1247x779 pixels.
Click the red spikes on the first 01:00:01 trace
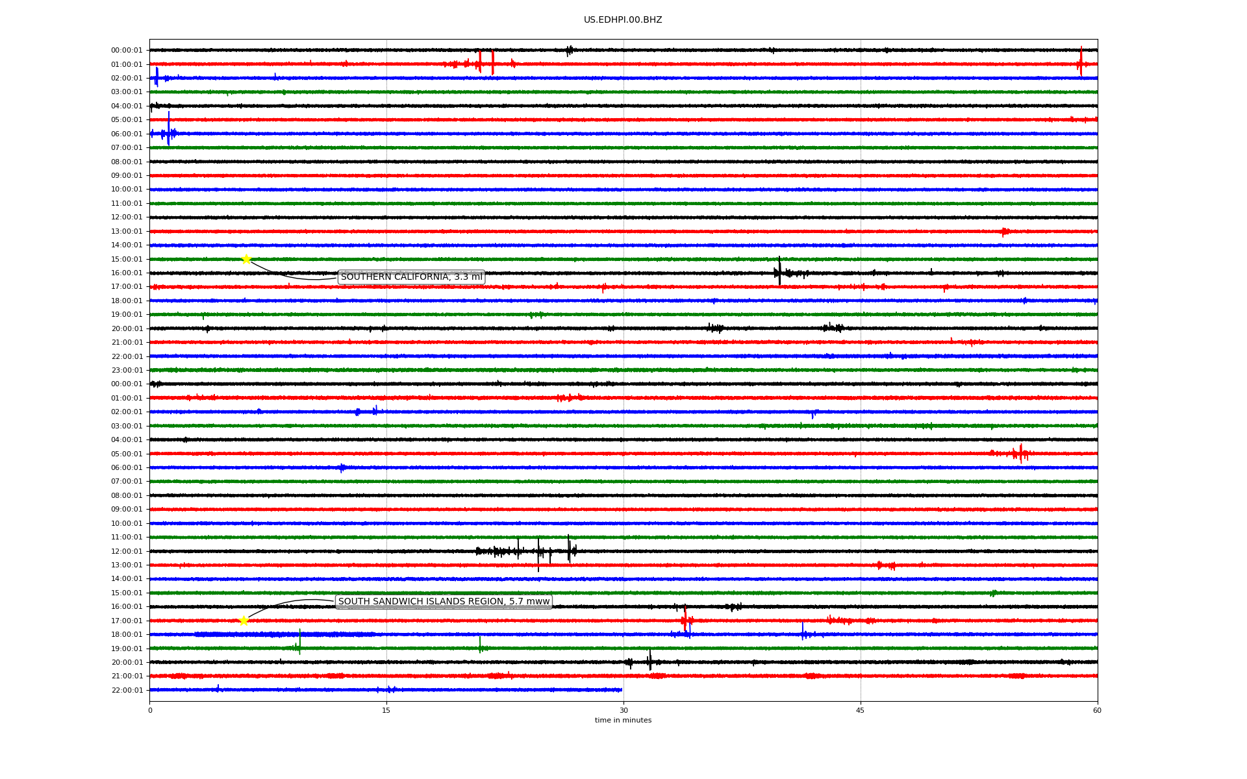tap(486, 63)
